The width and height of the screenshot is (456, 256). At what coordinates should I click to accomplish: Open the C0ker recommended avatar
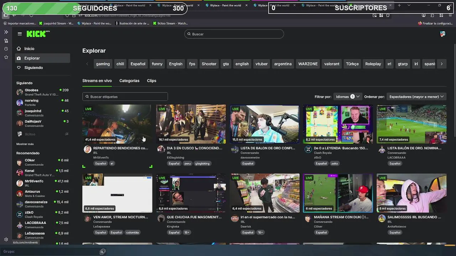pyautogui.click(x=20, y=162)
